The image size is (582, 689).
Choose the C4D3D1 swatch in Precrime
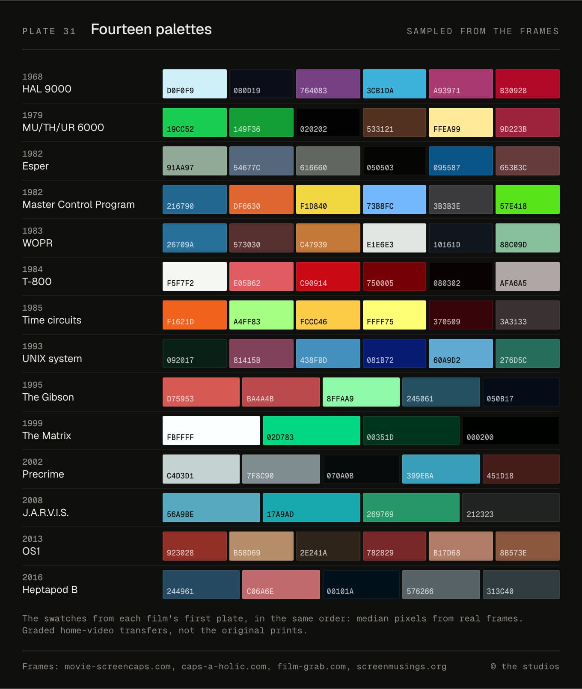201,469
